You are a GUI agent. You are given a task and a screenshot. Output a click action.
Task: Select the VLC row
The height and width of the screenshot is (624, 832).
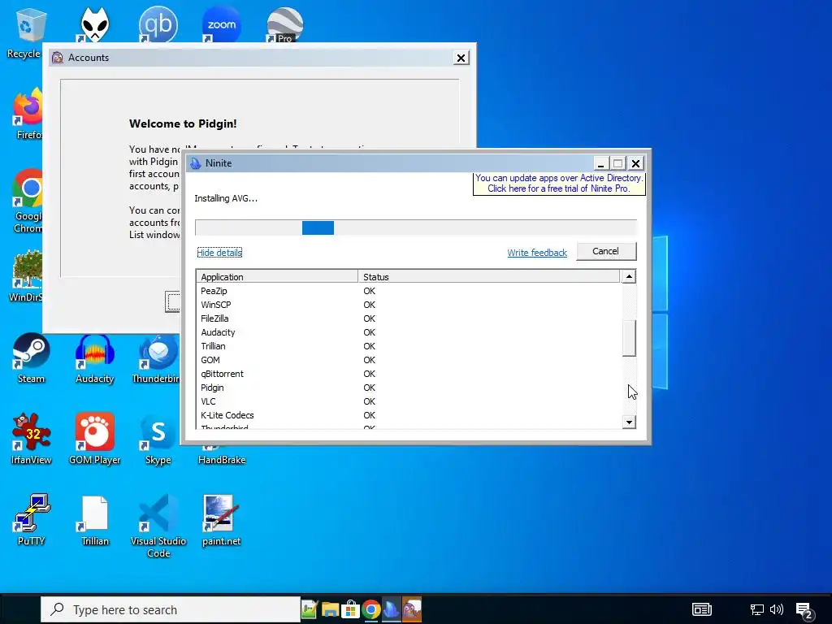pos(408,401)
